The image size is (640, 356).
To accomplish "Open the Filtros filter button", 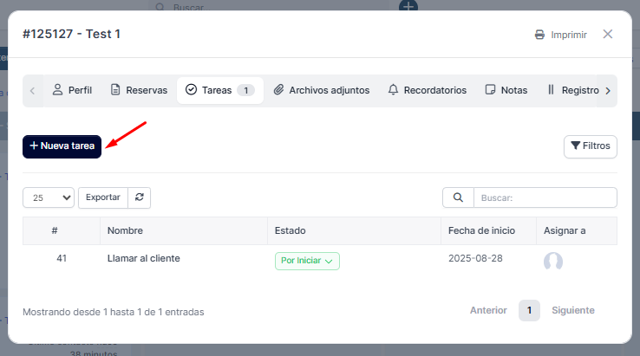I will pyautogui.click(x=591, y=146).
